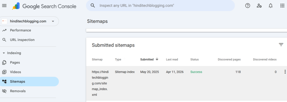Image resolution: width=287 pixels, height=102 pixels.
Task: Click the Submitted sort arrow
Action: (157, 59)
